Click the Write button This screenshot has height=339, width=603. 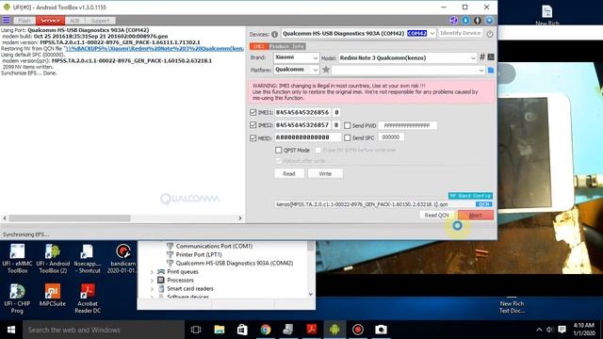coord(325,173)
